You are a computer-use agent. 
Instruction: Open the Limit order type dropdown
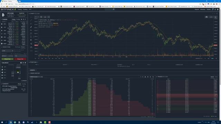pyautogui.click(x=8, y=51)
